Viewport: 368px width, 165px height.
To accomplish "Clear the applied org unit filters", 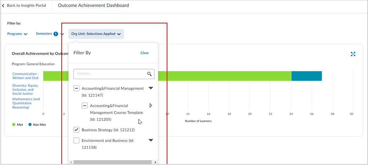I will pos(145,53).
